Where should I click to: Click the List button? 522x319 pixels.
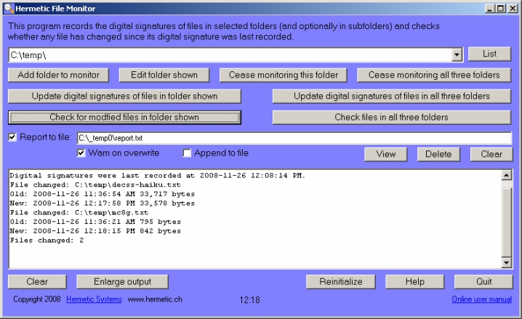[x=489, y=54]
